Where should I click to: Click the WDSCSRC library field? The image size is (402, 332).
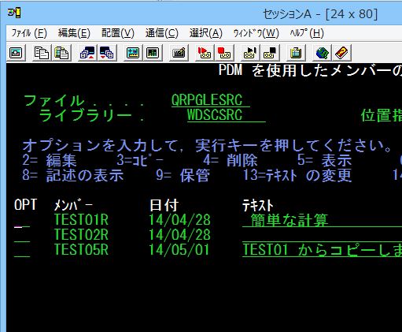point(227,115)
